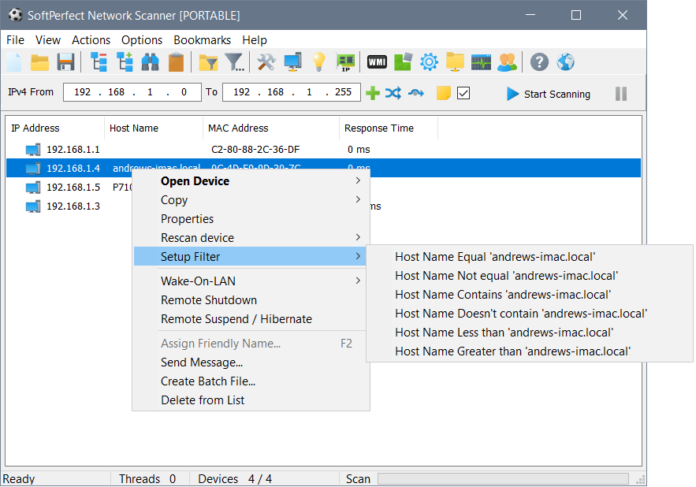
Task: Click the folder filter icon
Action: click(x=208, y=62)
